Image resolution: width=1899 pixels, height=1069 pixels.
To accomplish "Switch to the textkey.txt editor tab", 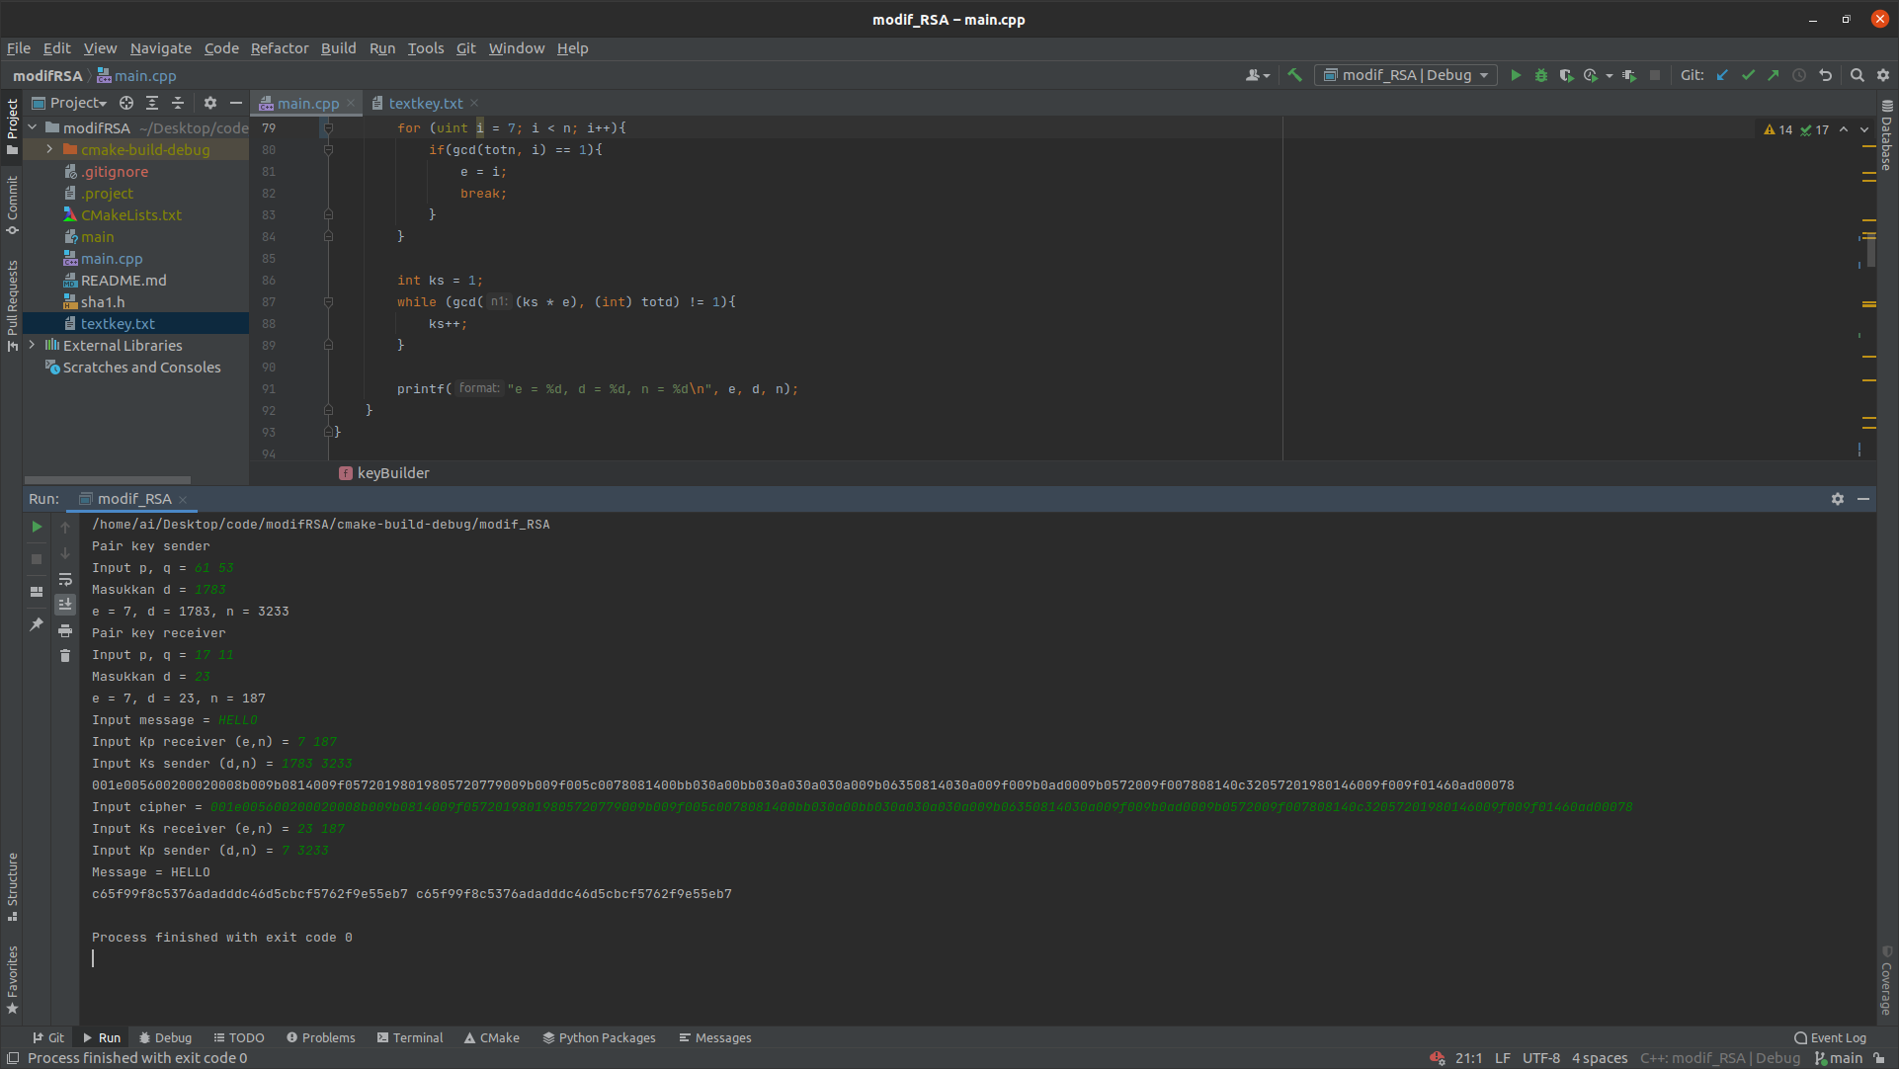I will (425, 103).
